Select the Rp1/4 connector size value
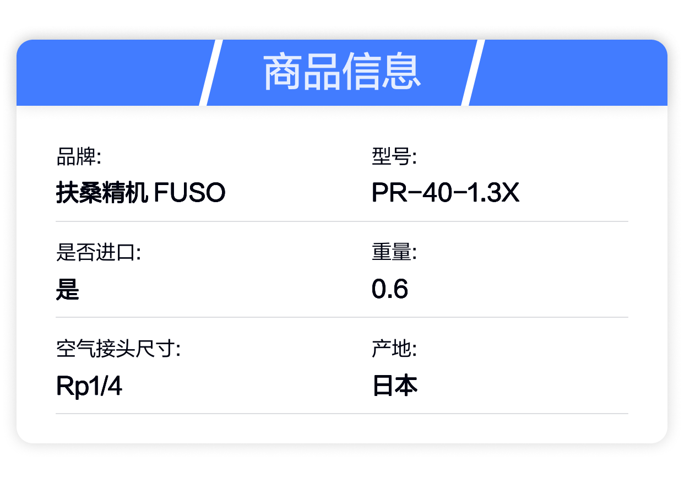This screenshot has height=483, width=684. pos(89,386)
